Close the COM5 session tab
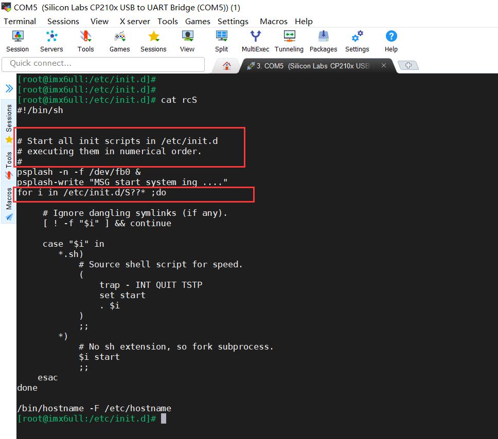The height and width of the screenshot is (439, 498). tap(384, 65)
